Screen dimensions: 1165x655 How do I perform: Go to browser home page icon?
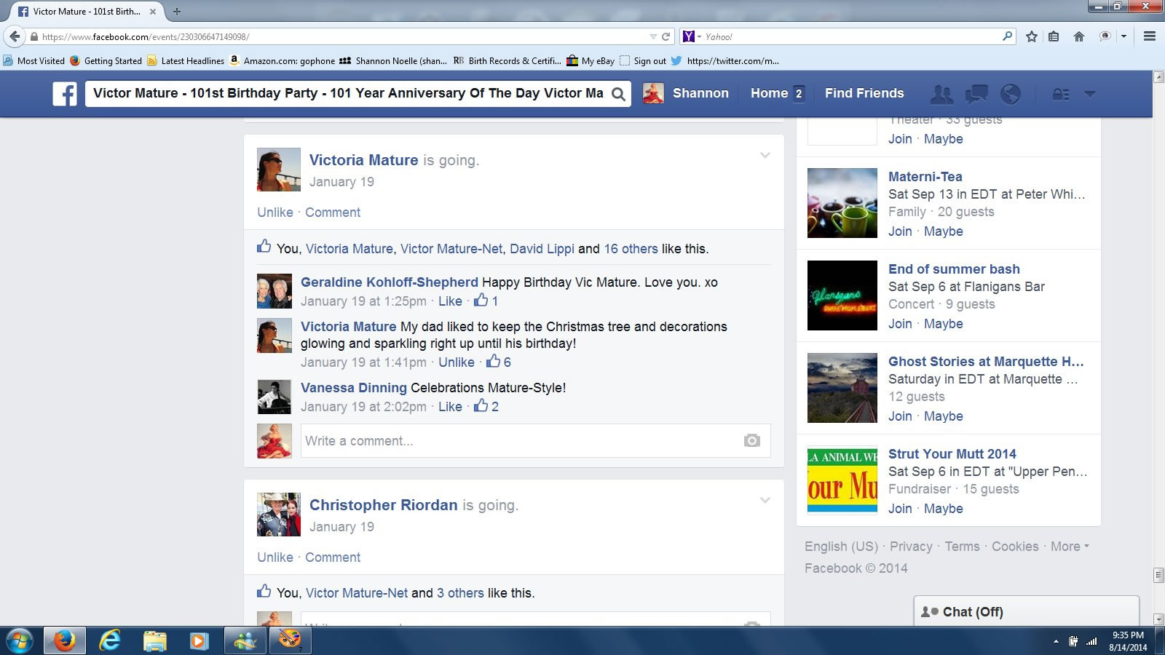click(x=1079, y=36)
